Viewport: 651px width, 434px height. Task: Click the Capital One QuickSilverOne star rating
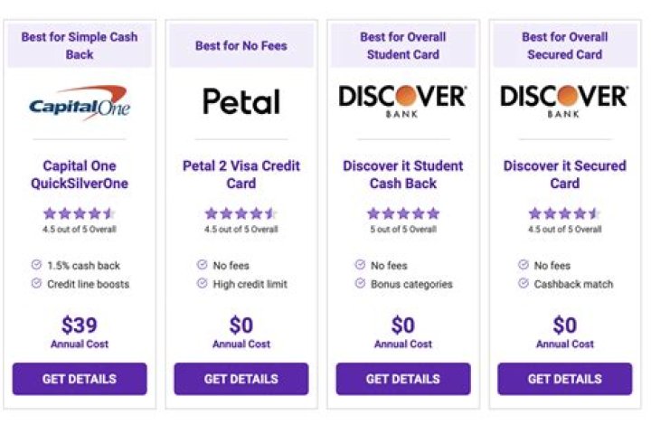[80, 214]
